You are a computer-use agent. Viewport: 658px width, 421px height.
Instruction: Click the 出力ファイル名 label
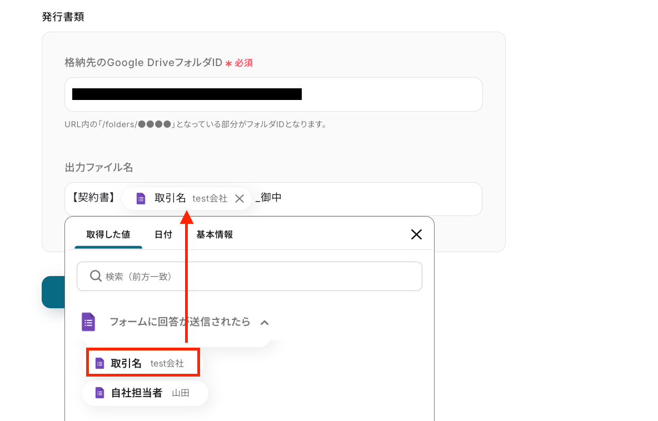99,167
